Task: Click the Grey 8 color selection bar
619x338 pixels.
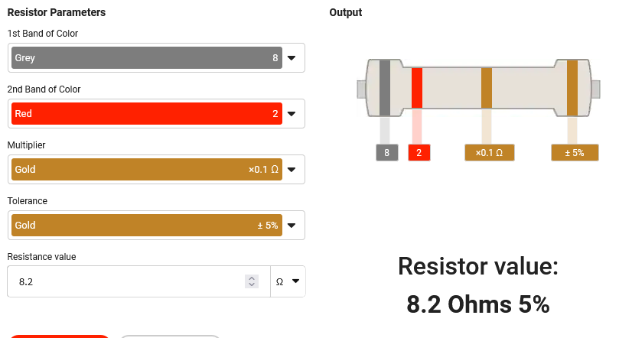Action: click(x=147, y=58)
